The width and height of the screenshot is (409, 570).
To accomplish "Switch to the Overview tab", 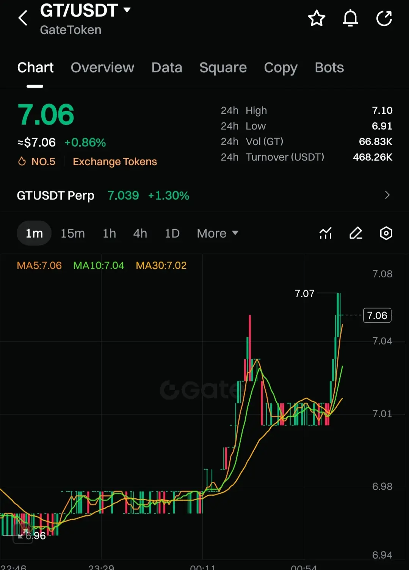I will (x=102, y=67).
